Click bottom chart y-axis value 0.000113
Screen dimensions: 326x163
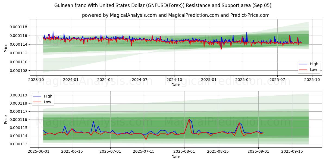(x=18, y=144)
